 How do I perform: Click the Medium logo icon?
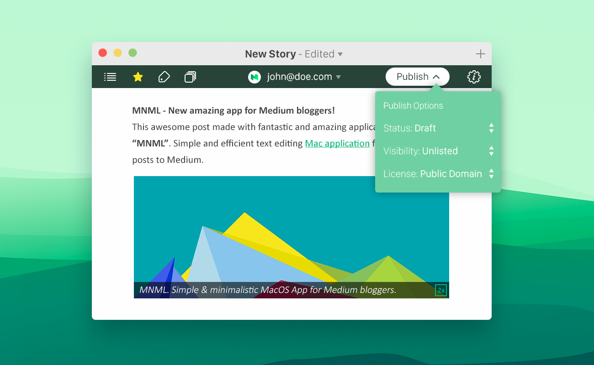pyautogui.click(x=255, y=77)
